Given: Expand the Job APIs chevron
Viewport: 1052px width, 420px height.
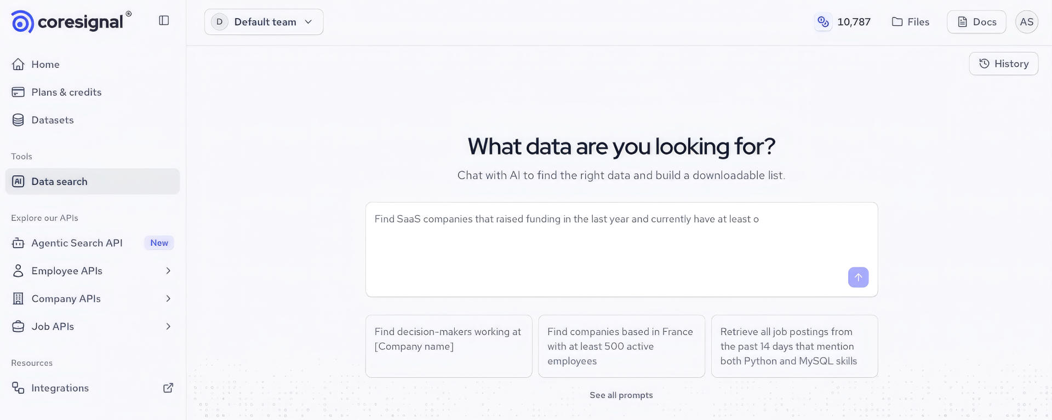Looking at the screenshot, I should (168, 326).
